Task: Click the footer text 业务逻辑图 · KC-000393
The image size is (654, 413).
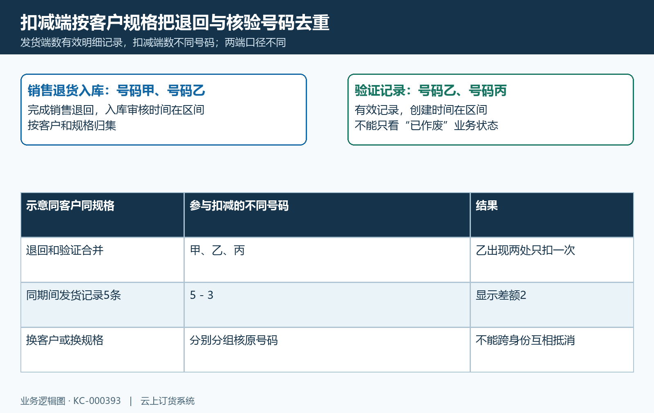Action: tap(71, 401)
